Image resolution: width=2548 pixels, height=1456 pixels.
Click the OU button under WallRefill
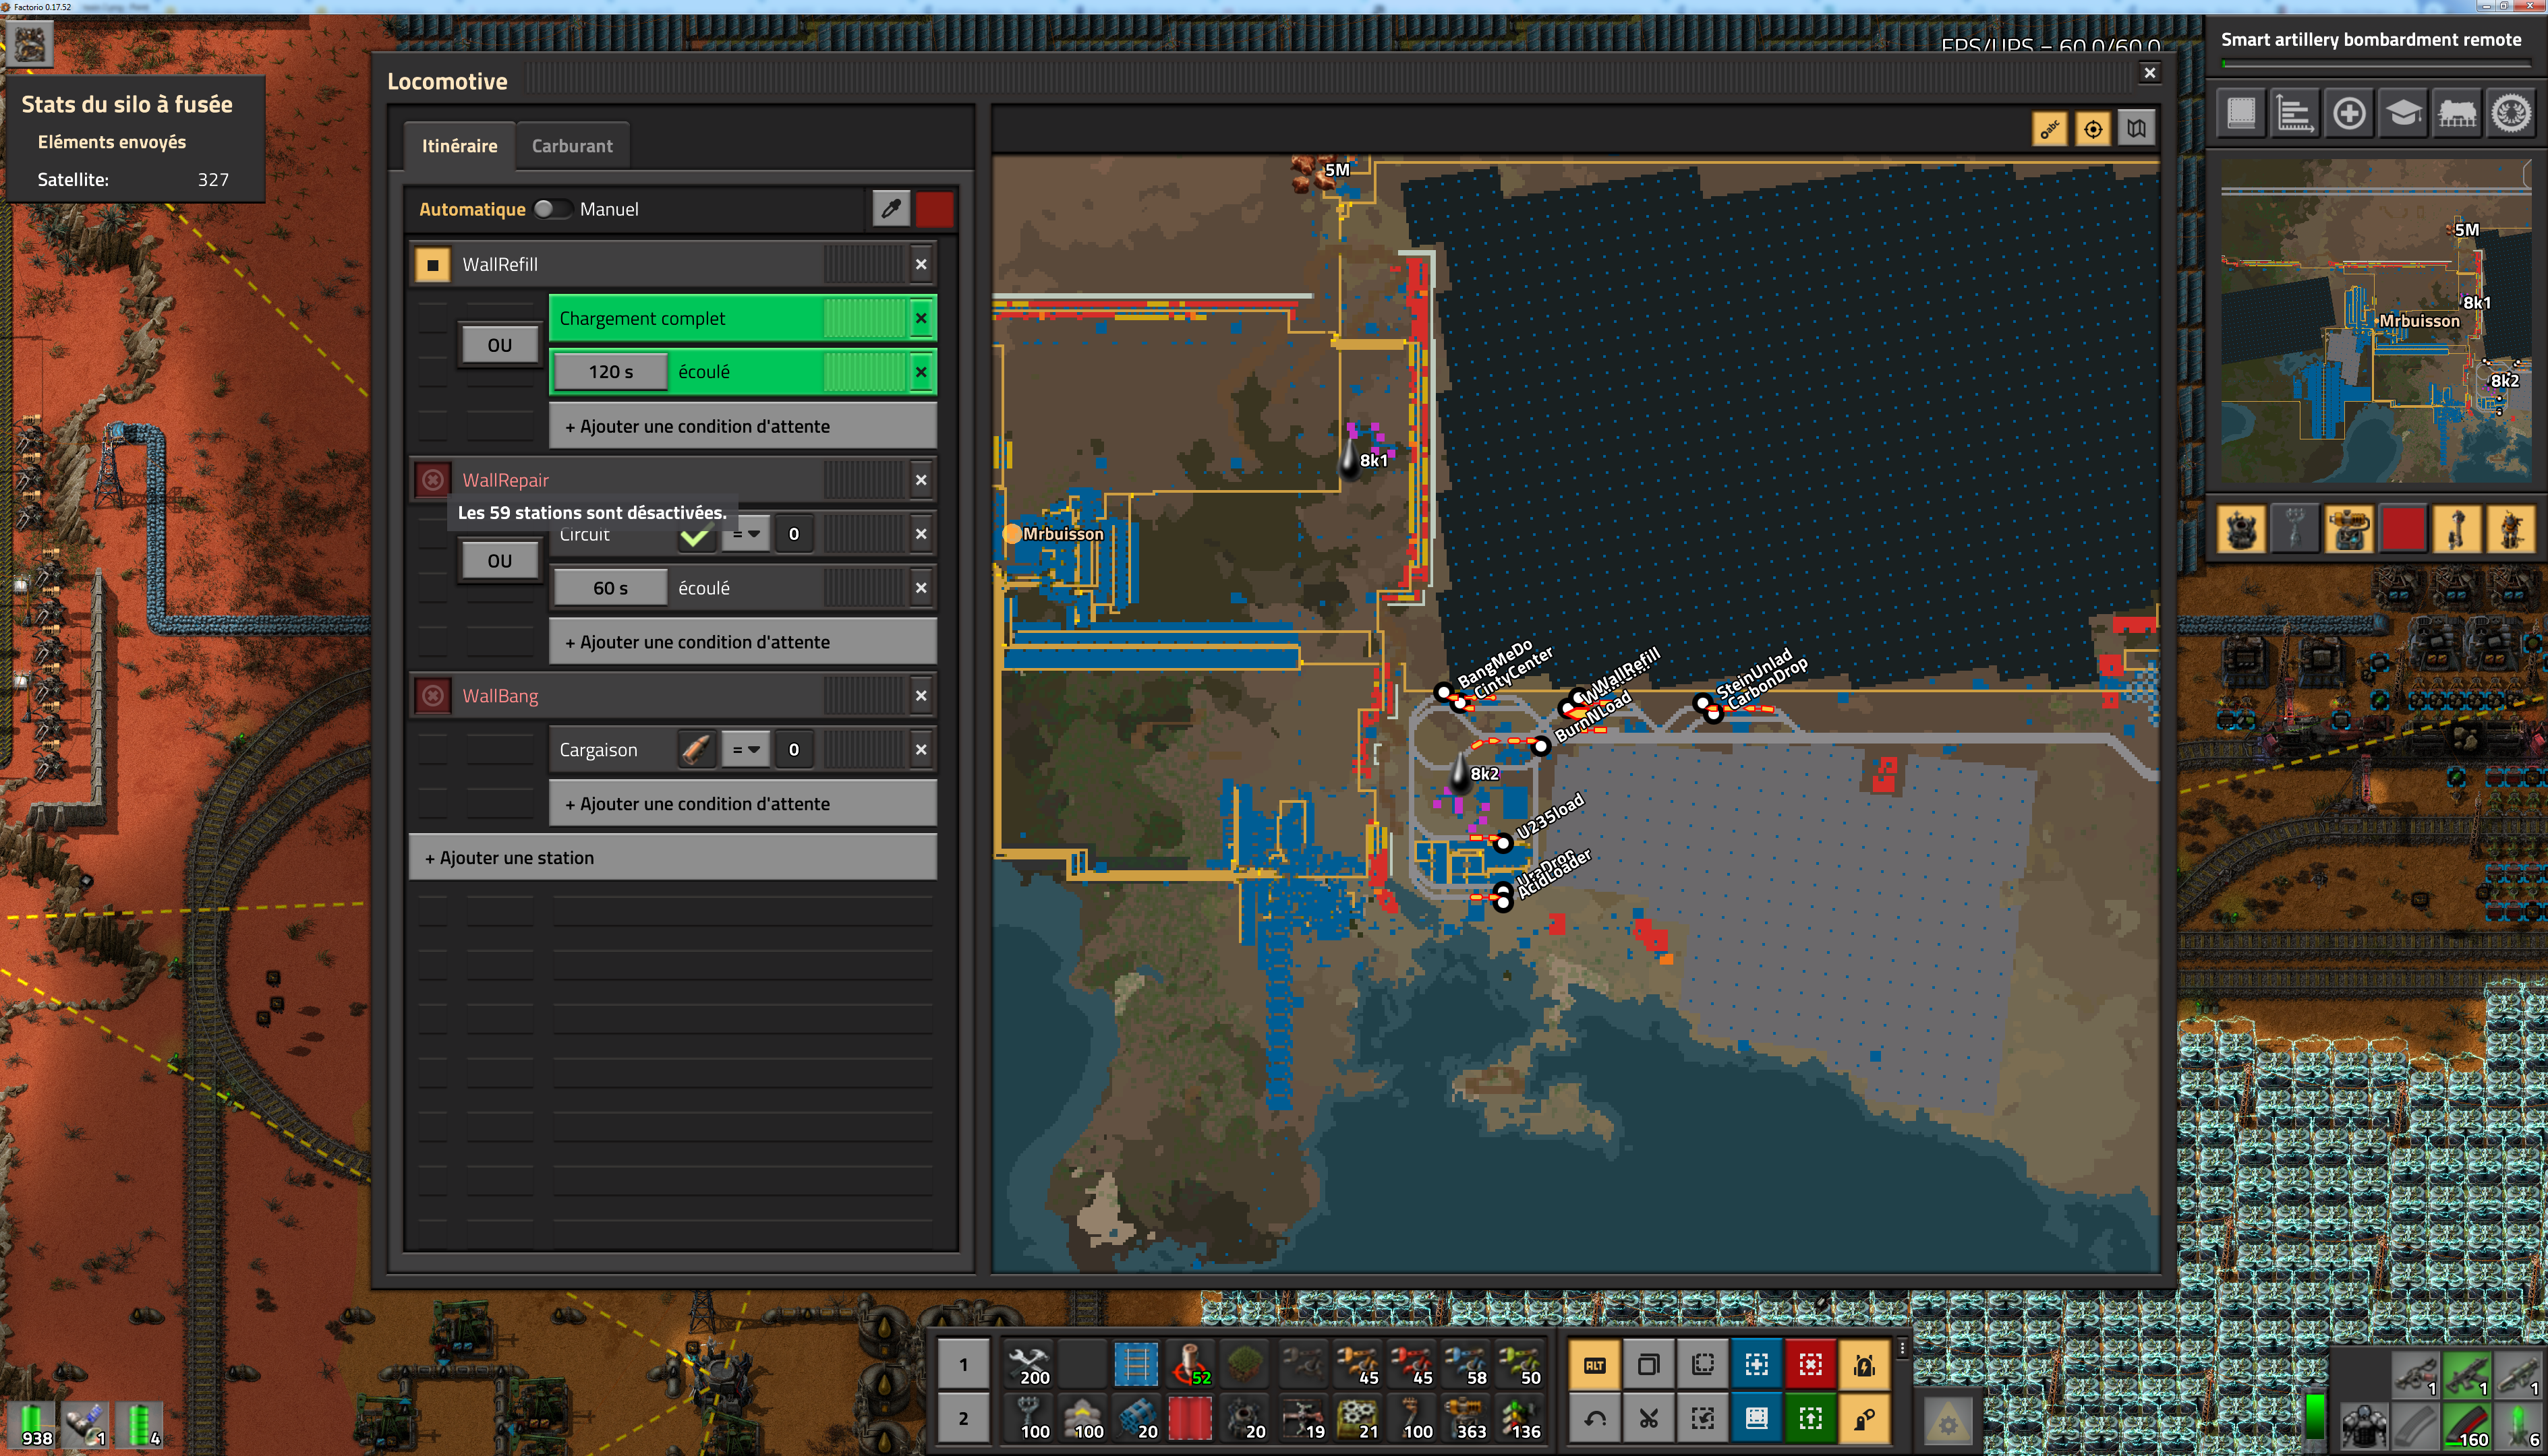[499, 345]
